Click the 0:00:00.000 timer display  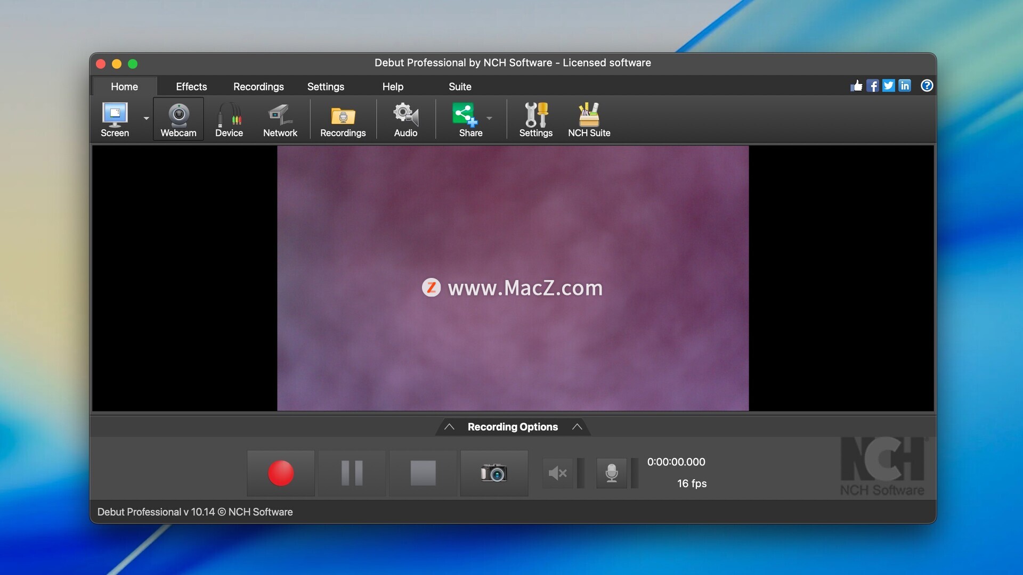coord(676,462)
